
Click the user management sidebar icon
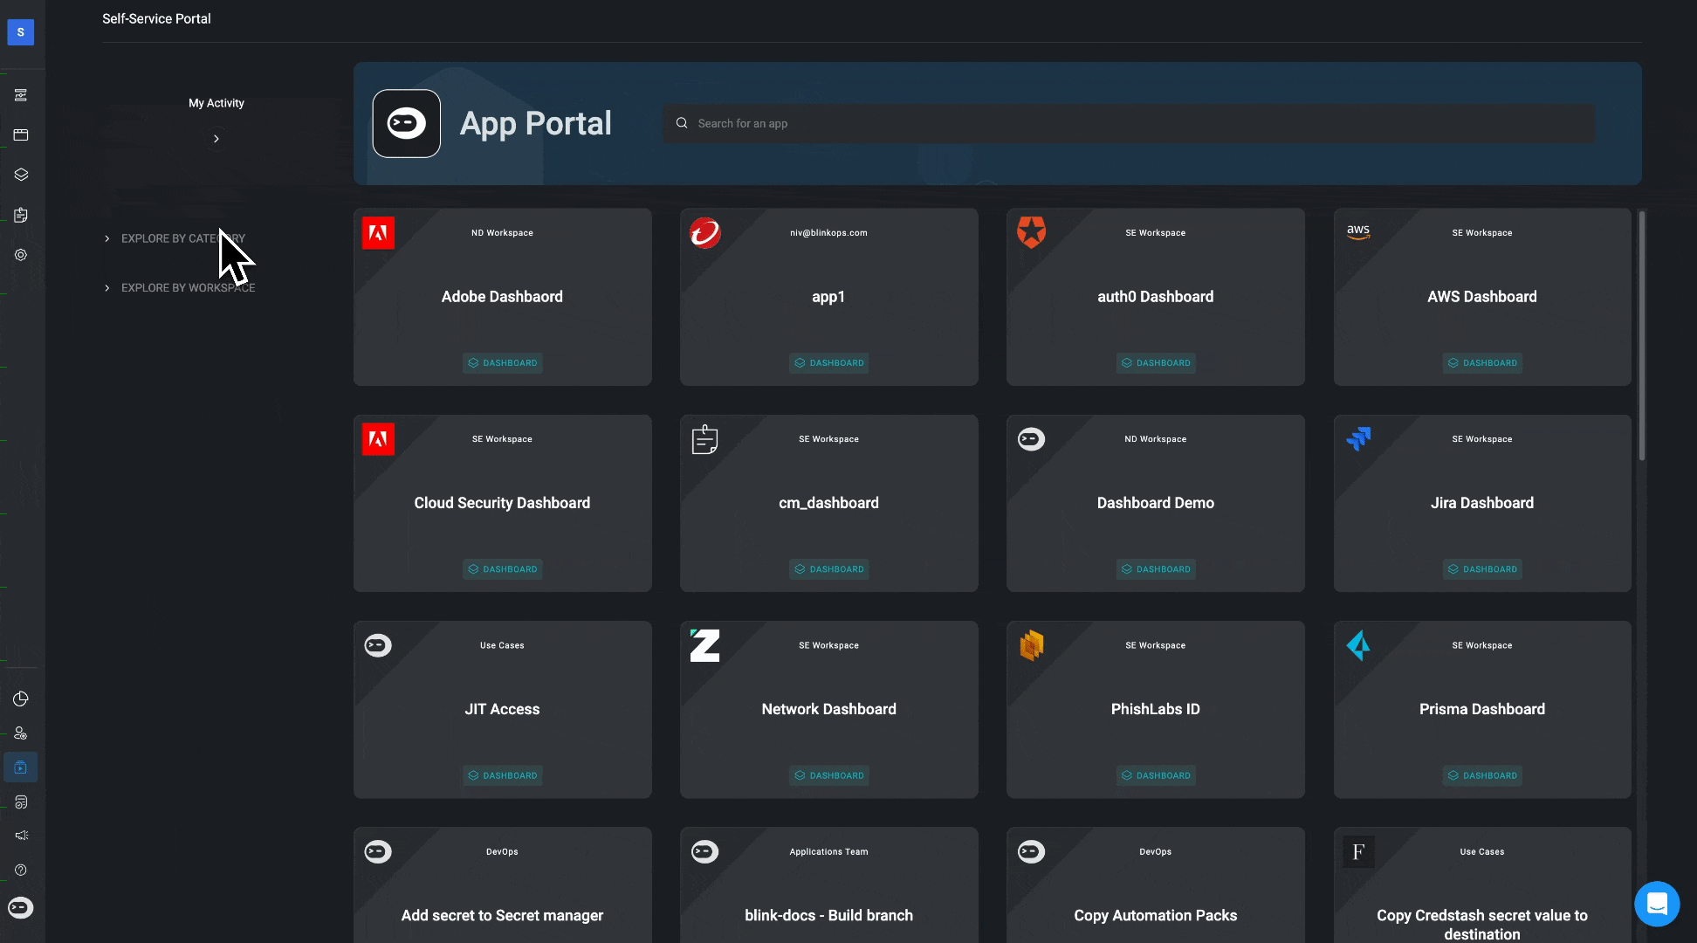point(21,733)
